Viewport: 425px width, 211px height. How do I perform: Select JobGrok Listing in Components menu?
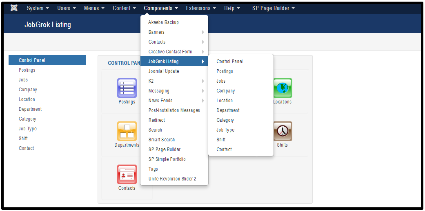(x=174, y=62)
